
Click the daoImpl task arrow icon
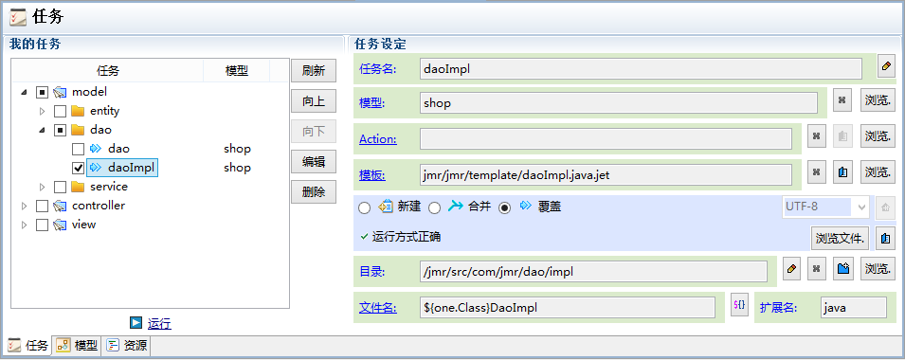pos(96,168)
